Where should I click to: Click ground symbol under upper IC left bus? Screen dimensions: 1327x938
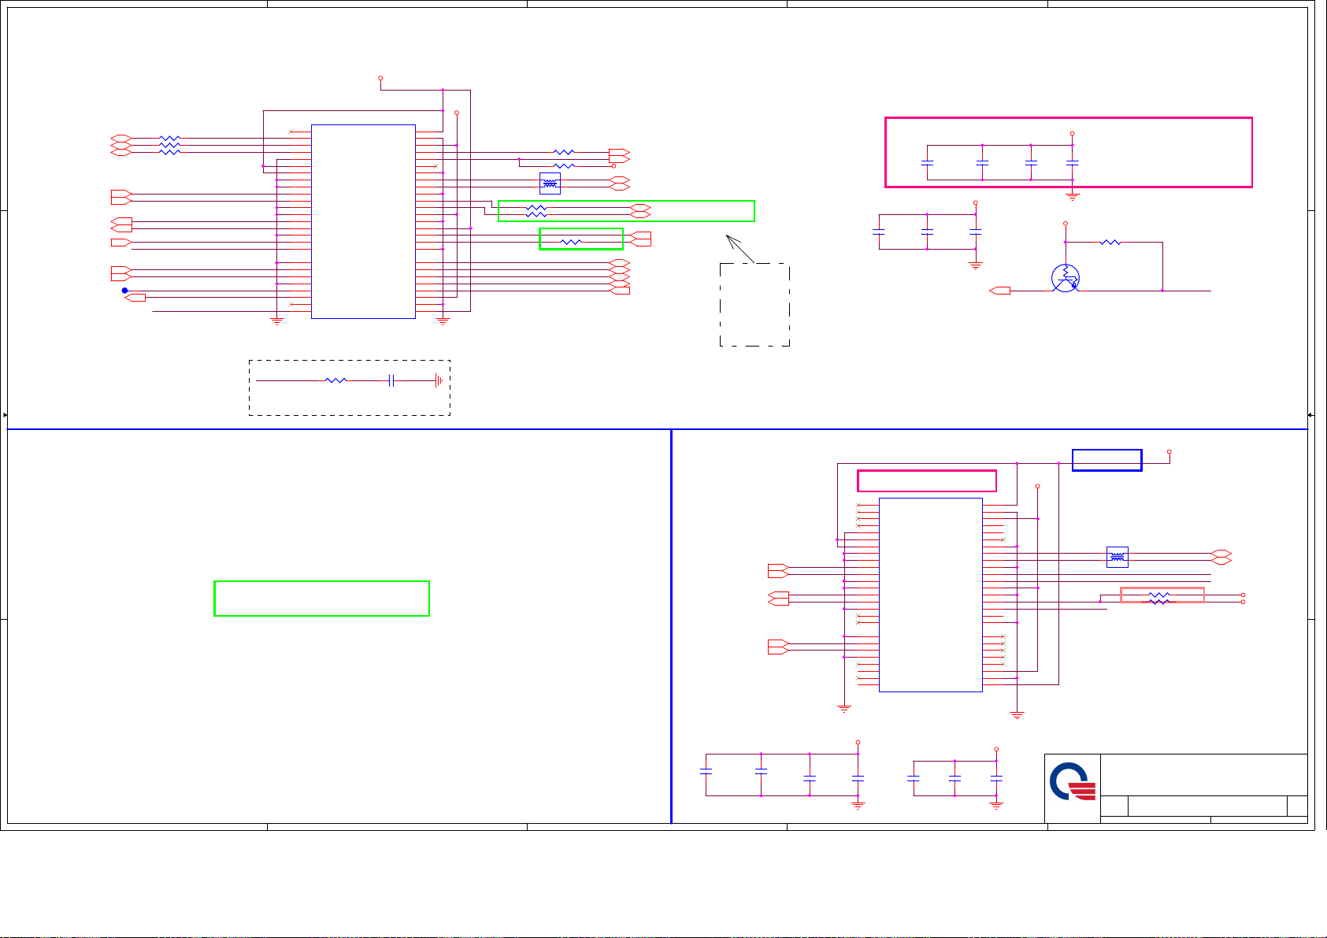tap(277, 321)
